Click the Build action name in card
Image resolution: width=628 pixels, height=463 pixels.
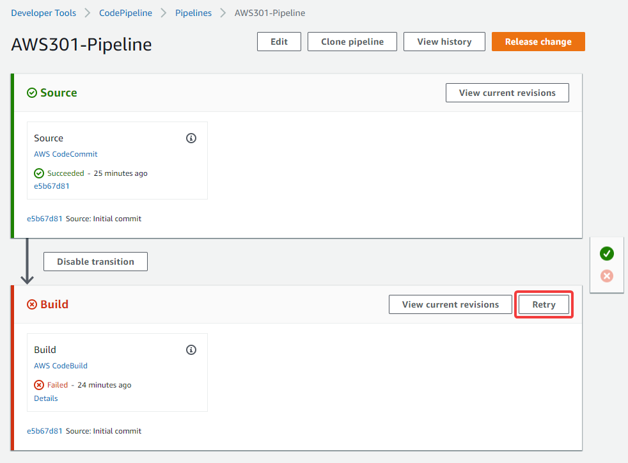45,350
